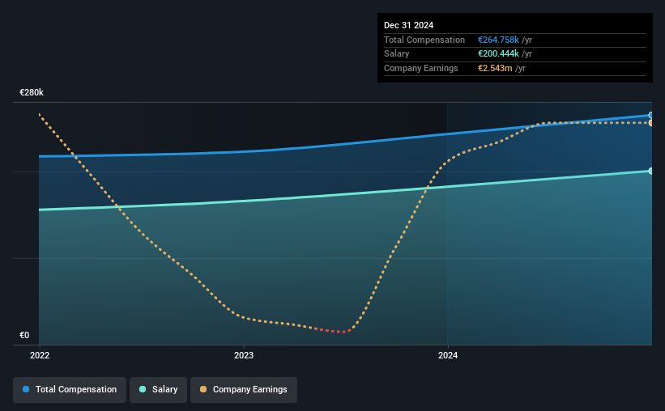Viewport: 665px width, 411px height.
Task: Click the €264.758k total compensation value
Action: coord(498,40)
